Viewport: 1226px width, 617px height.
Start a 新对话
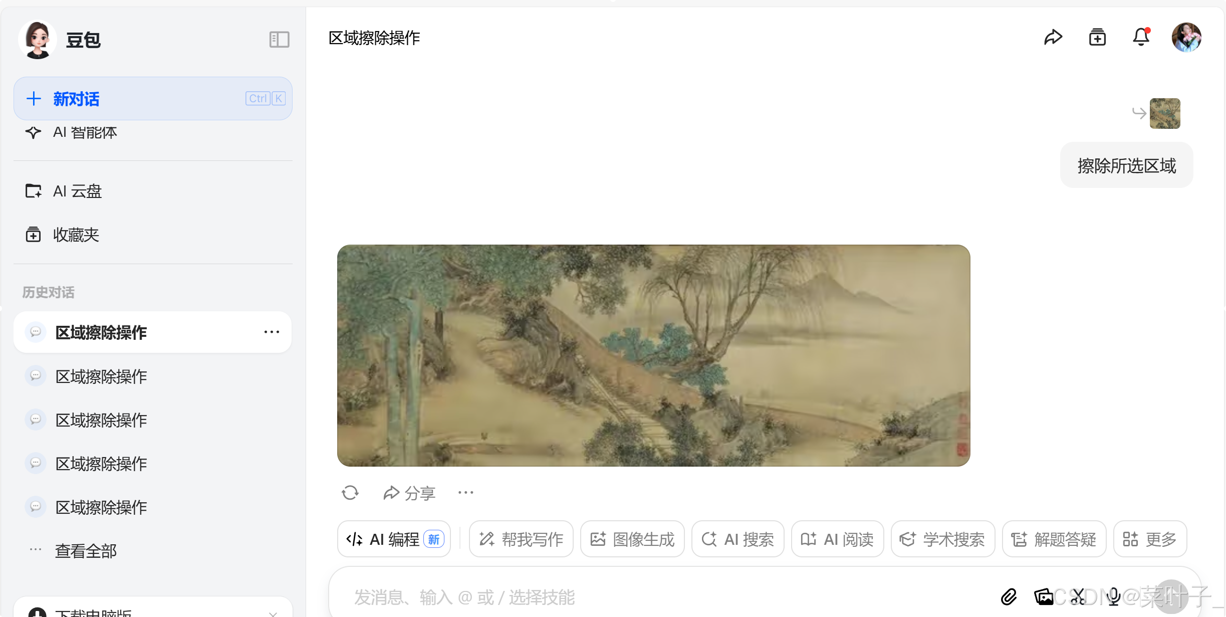[x=153, y=98]
